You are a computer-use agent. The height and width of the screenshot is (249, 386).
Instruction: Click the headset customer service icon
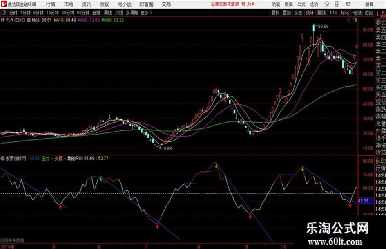pyautogui.click(x=327, y=4)
